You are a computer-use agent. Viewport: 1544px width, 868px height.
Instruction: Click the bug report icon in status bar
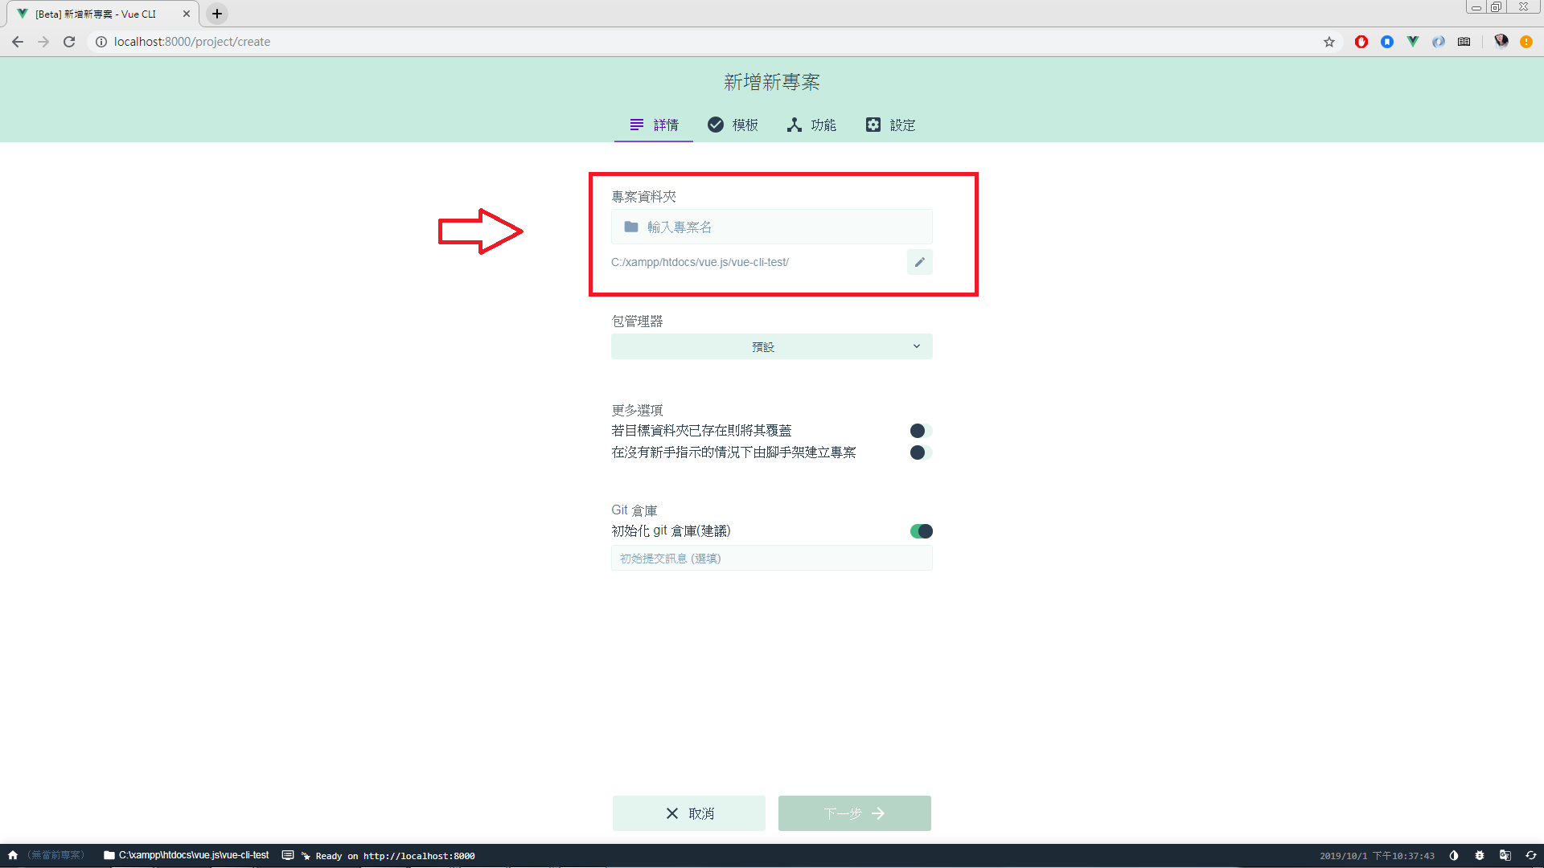tap(1480, 855)
